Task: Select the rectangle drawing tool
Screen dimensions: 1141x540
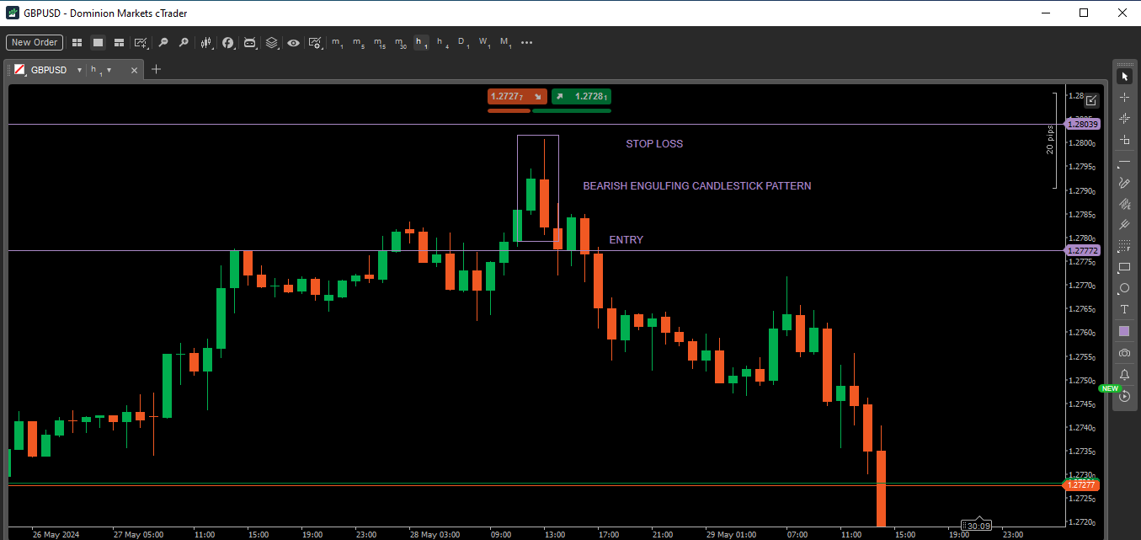Action: pos(1124,268)
